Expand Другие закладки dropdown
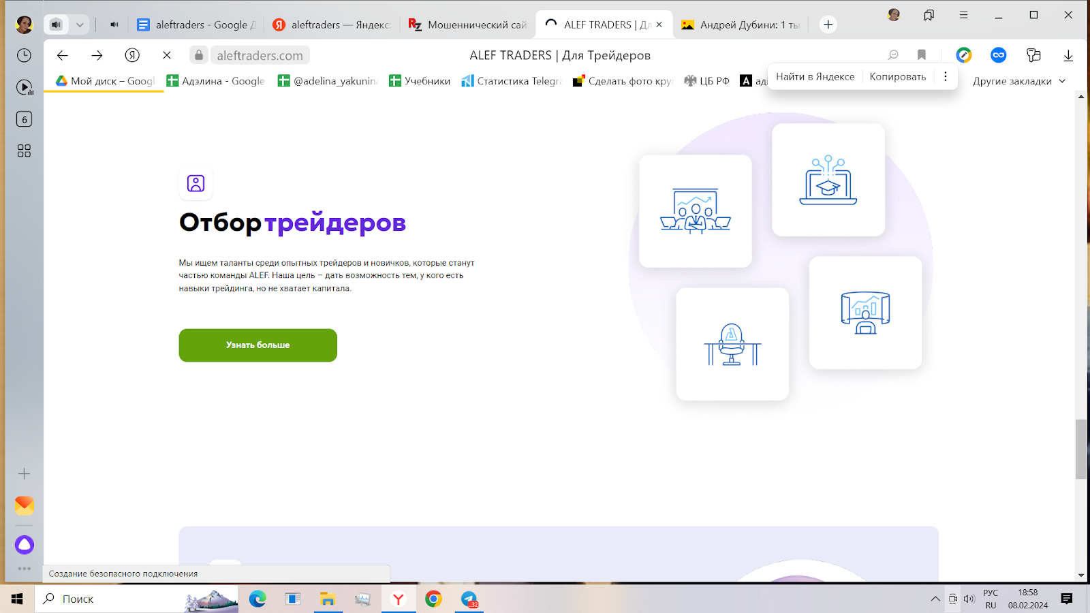Image resolution: width=1090 pixels, height=613 pixels. tap(1018, 81)
